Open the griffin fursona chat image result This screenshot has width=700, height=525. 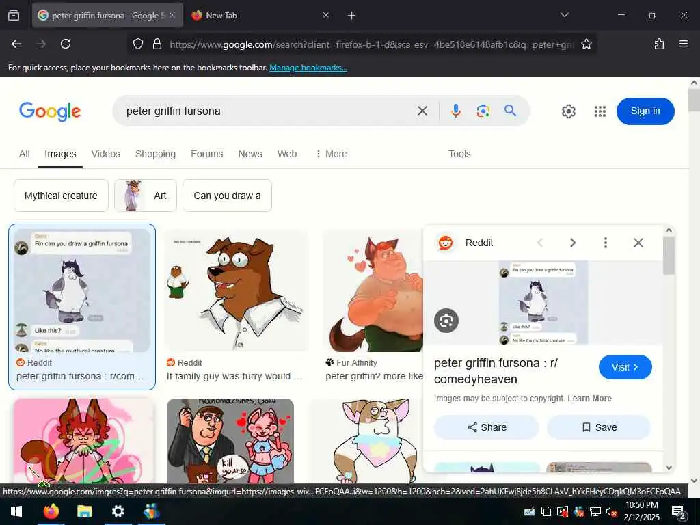(x=82, y=290)
